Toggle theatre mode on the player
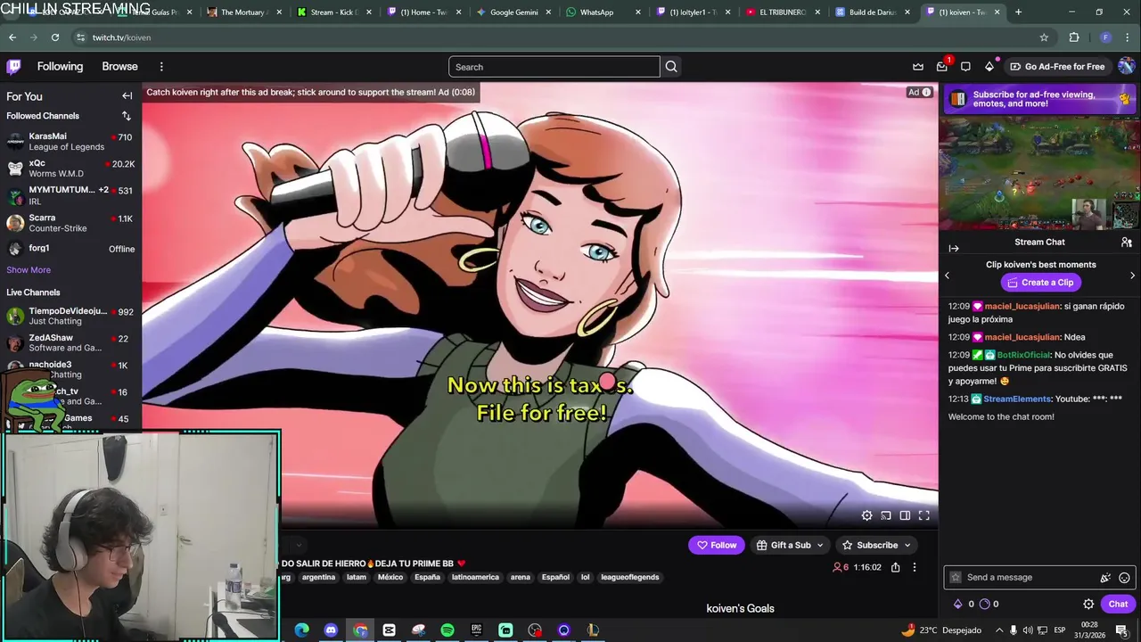The width and height of the screenshot is (1141, 642). [905, 515]
